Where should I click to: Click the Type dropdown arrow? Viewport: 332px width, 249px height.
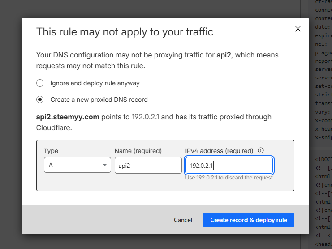pyautogui.click(x=105, y=165)
